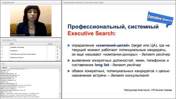The height and width of the screenshot is (99, 176).
Task: Click chat message from Орлова Евгения
Action: click(x=9, y=77)
